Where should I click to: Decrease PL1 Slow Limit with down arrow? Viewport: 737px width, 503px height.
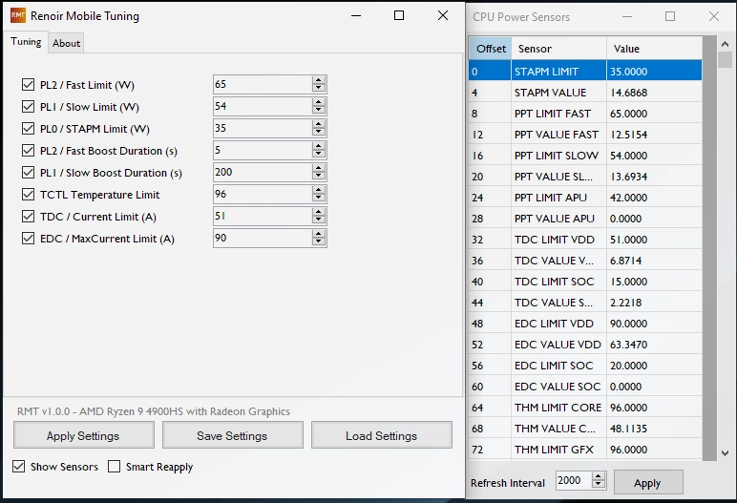click(x=318, y=111)
